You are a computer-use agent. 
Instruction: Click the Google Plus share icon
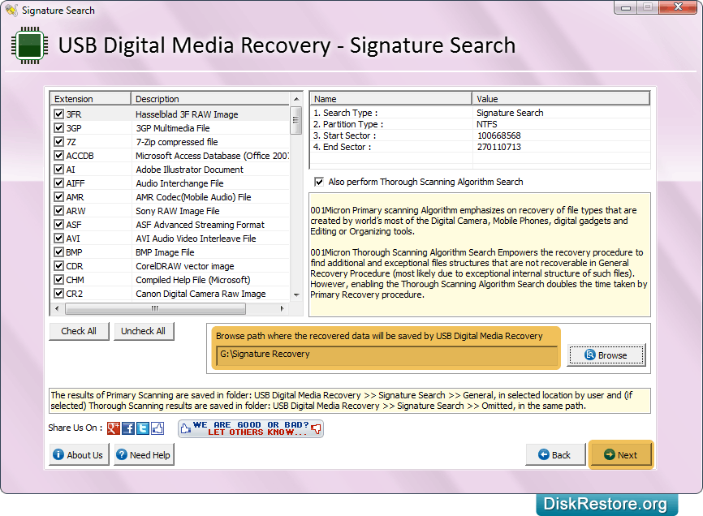coord(114,428)
